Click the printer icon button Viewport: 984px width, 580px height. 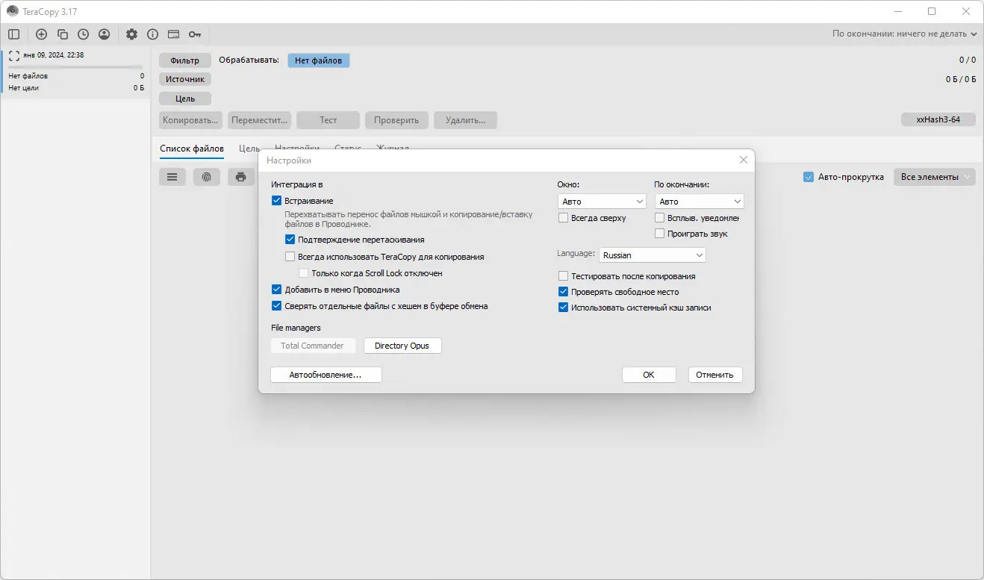240,177
